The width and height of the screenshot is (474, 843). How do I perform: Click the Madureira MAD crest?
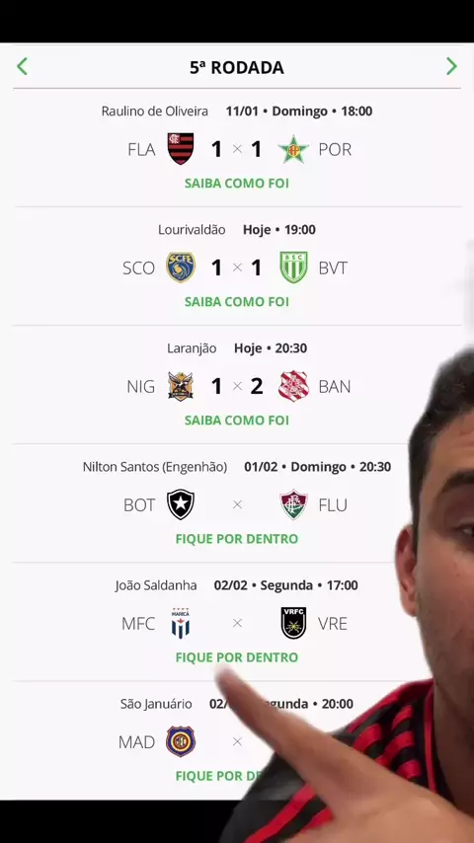pyautogui.click(x=181, y=741)
